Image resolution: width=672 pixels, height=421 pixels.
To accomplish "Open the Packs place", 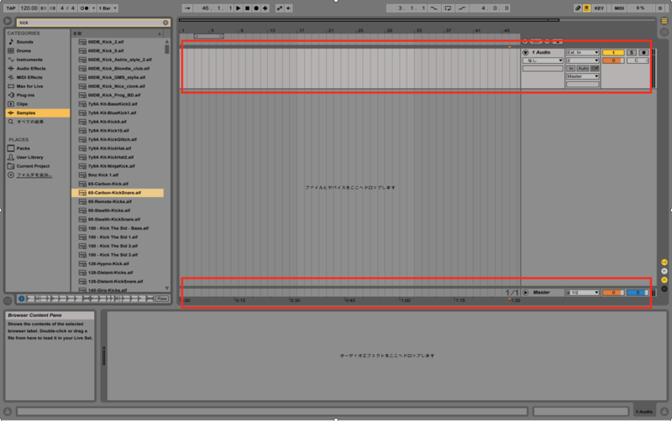I will click(37, 148).
